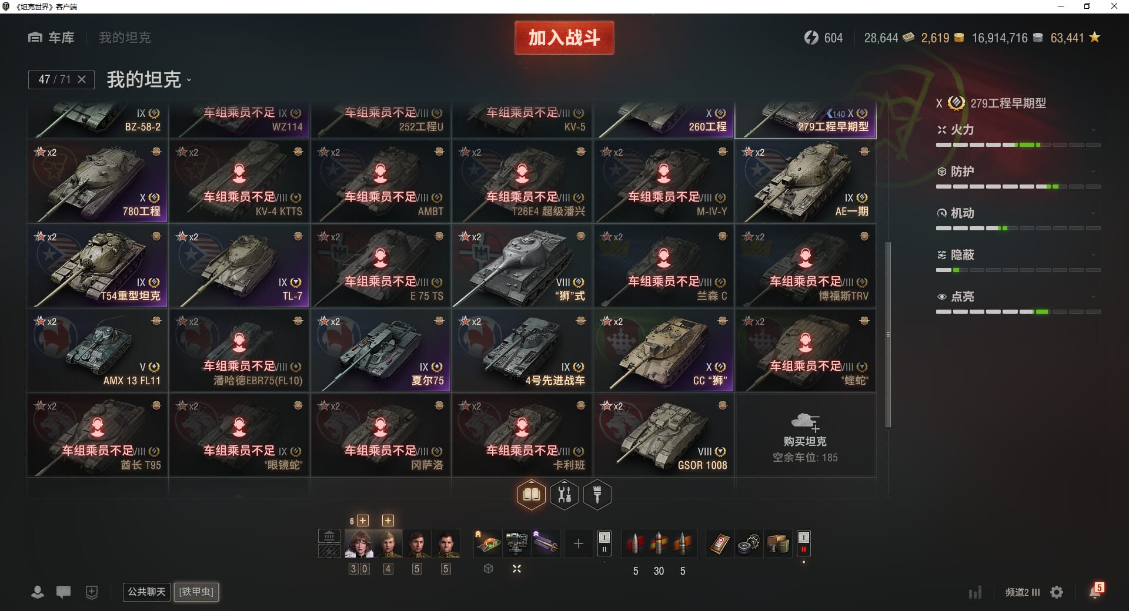
Task: Open the settings gear icon
Action: [1057, 592]
